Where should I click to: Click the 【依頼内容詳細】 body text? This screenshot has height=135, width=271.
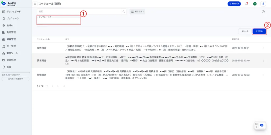coord(147,48)
